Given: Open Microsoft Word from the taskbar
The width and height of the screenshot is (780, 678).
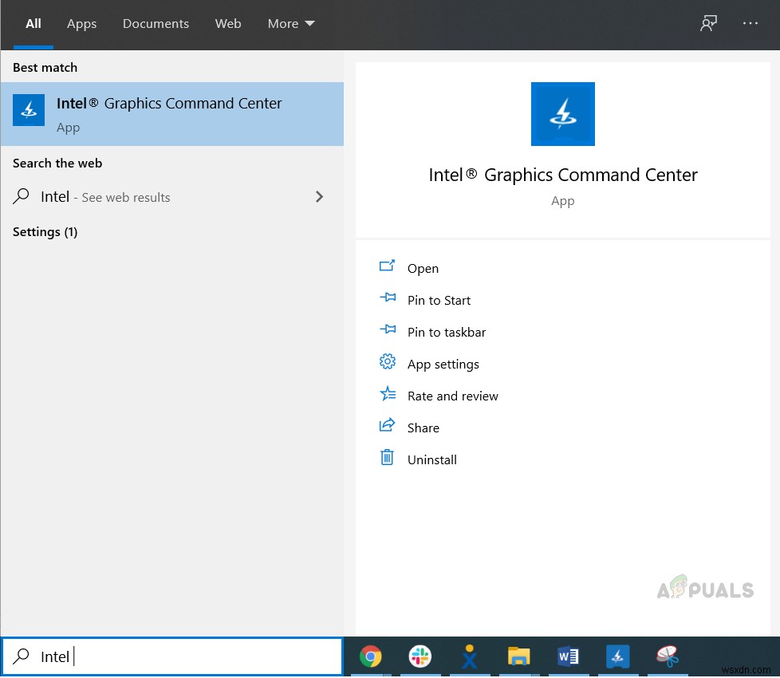Looking at the screenshot, I should 569,656.
